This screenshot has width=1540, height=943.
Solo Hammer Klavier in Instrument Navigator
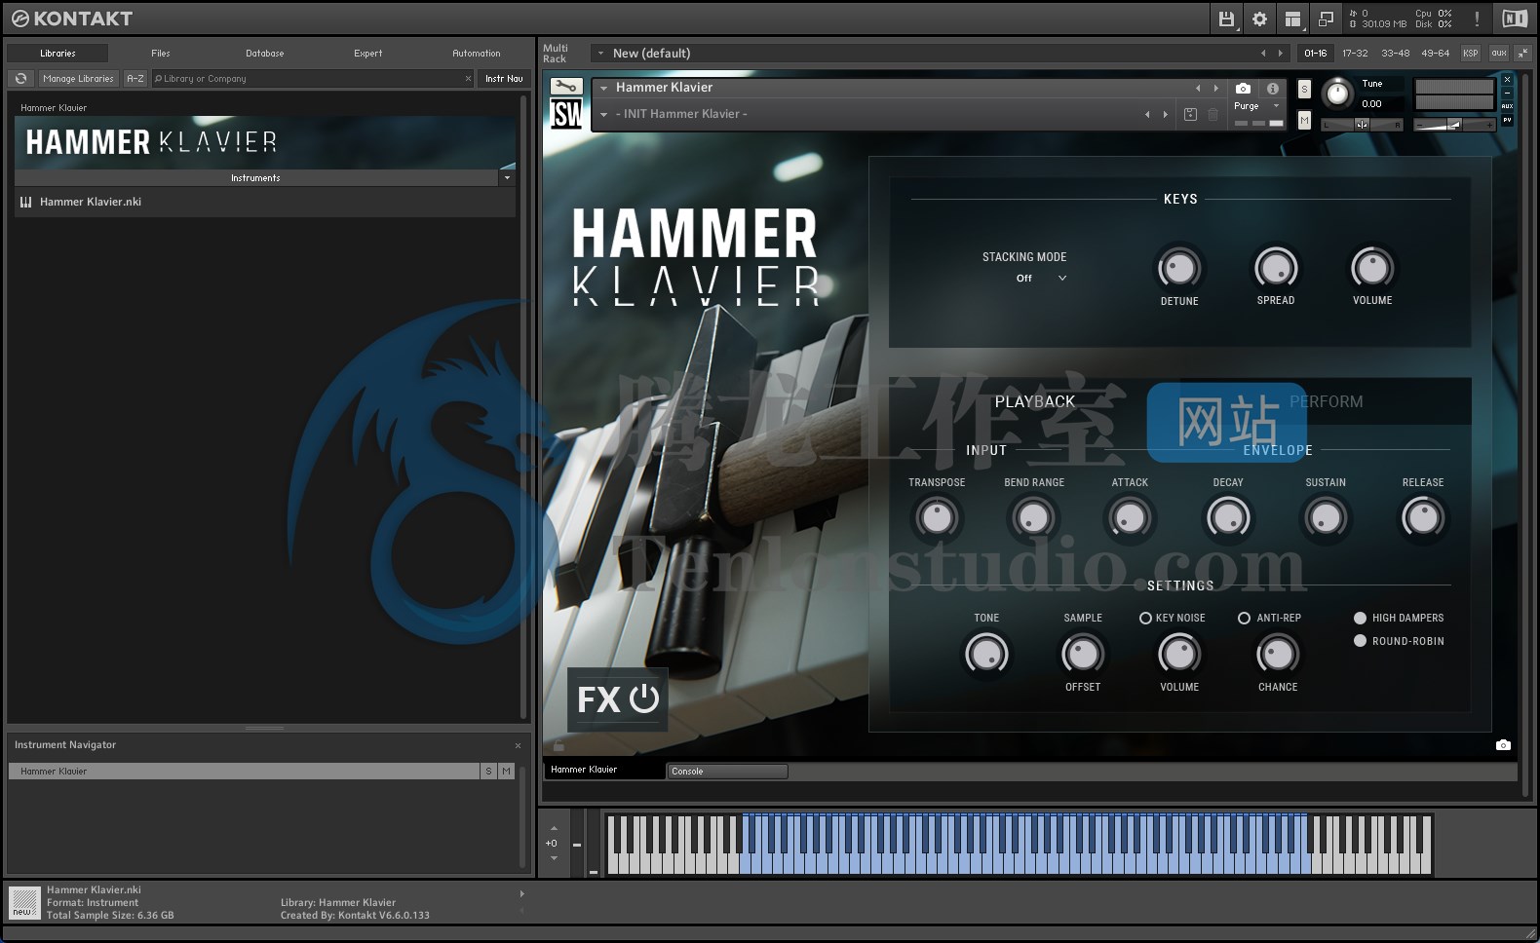488,771
